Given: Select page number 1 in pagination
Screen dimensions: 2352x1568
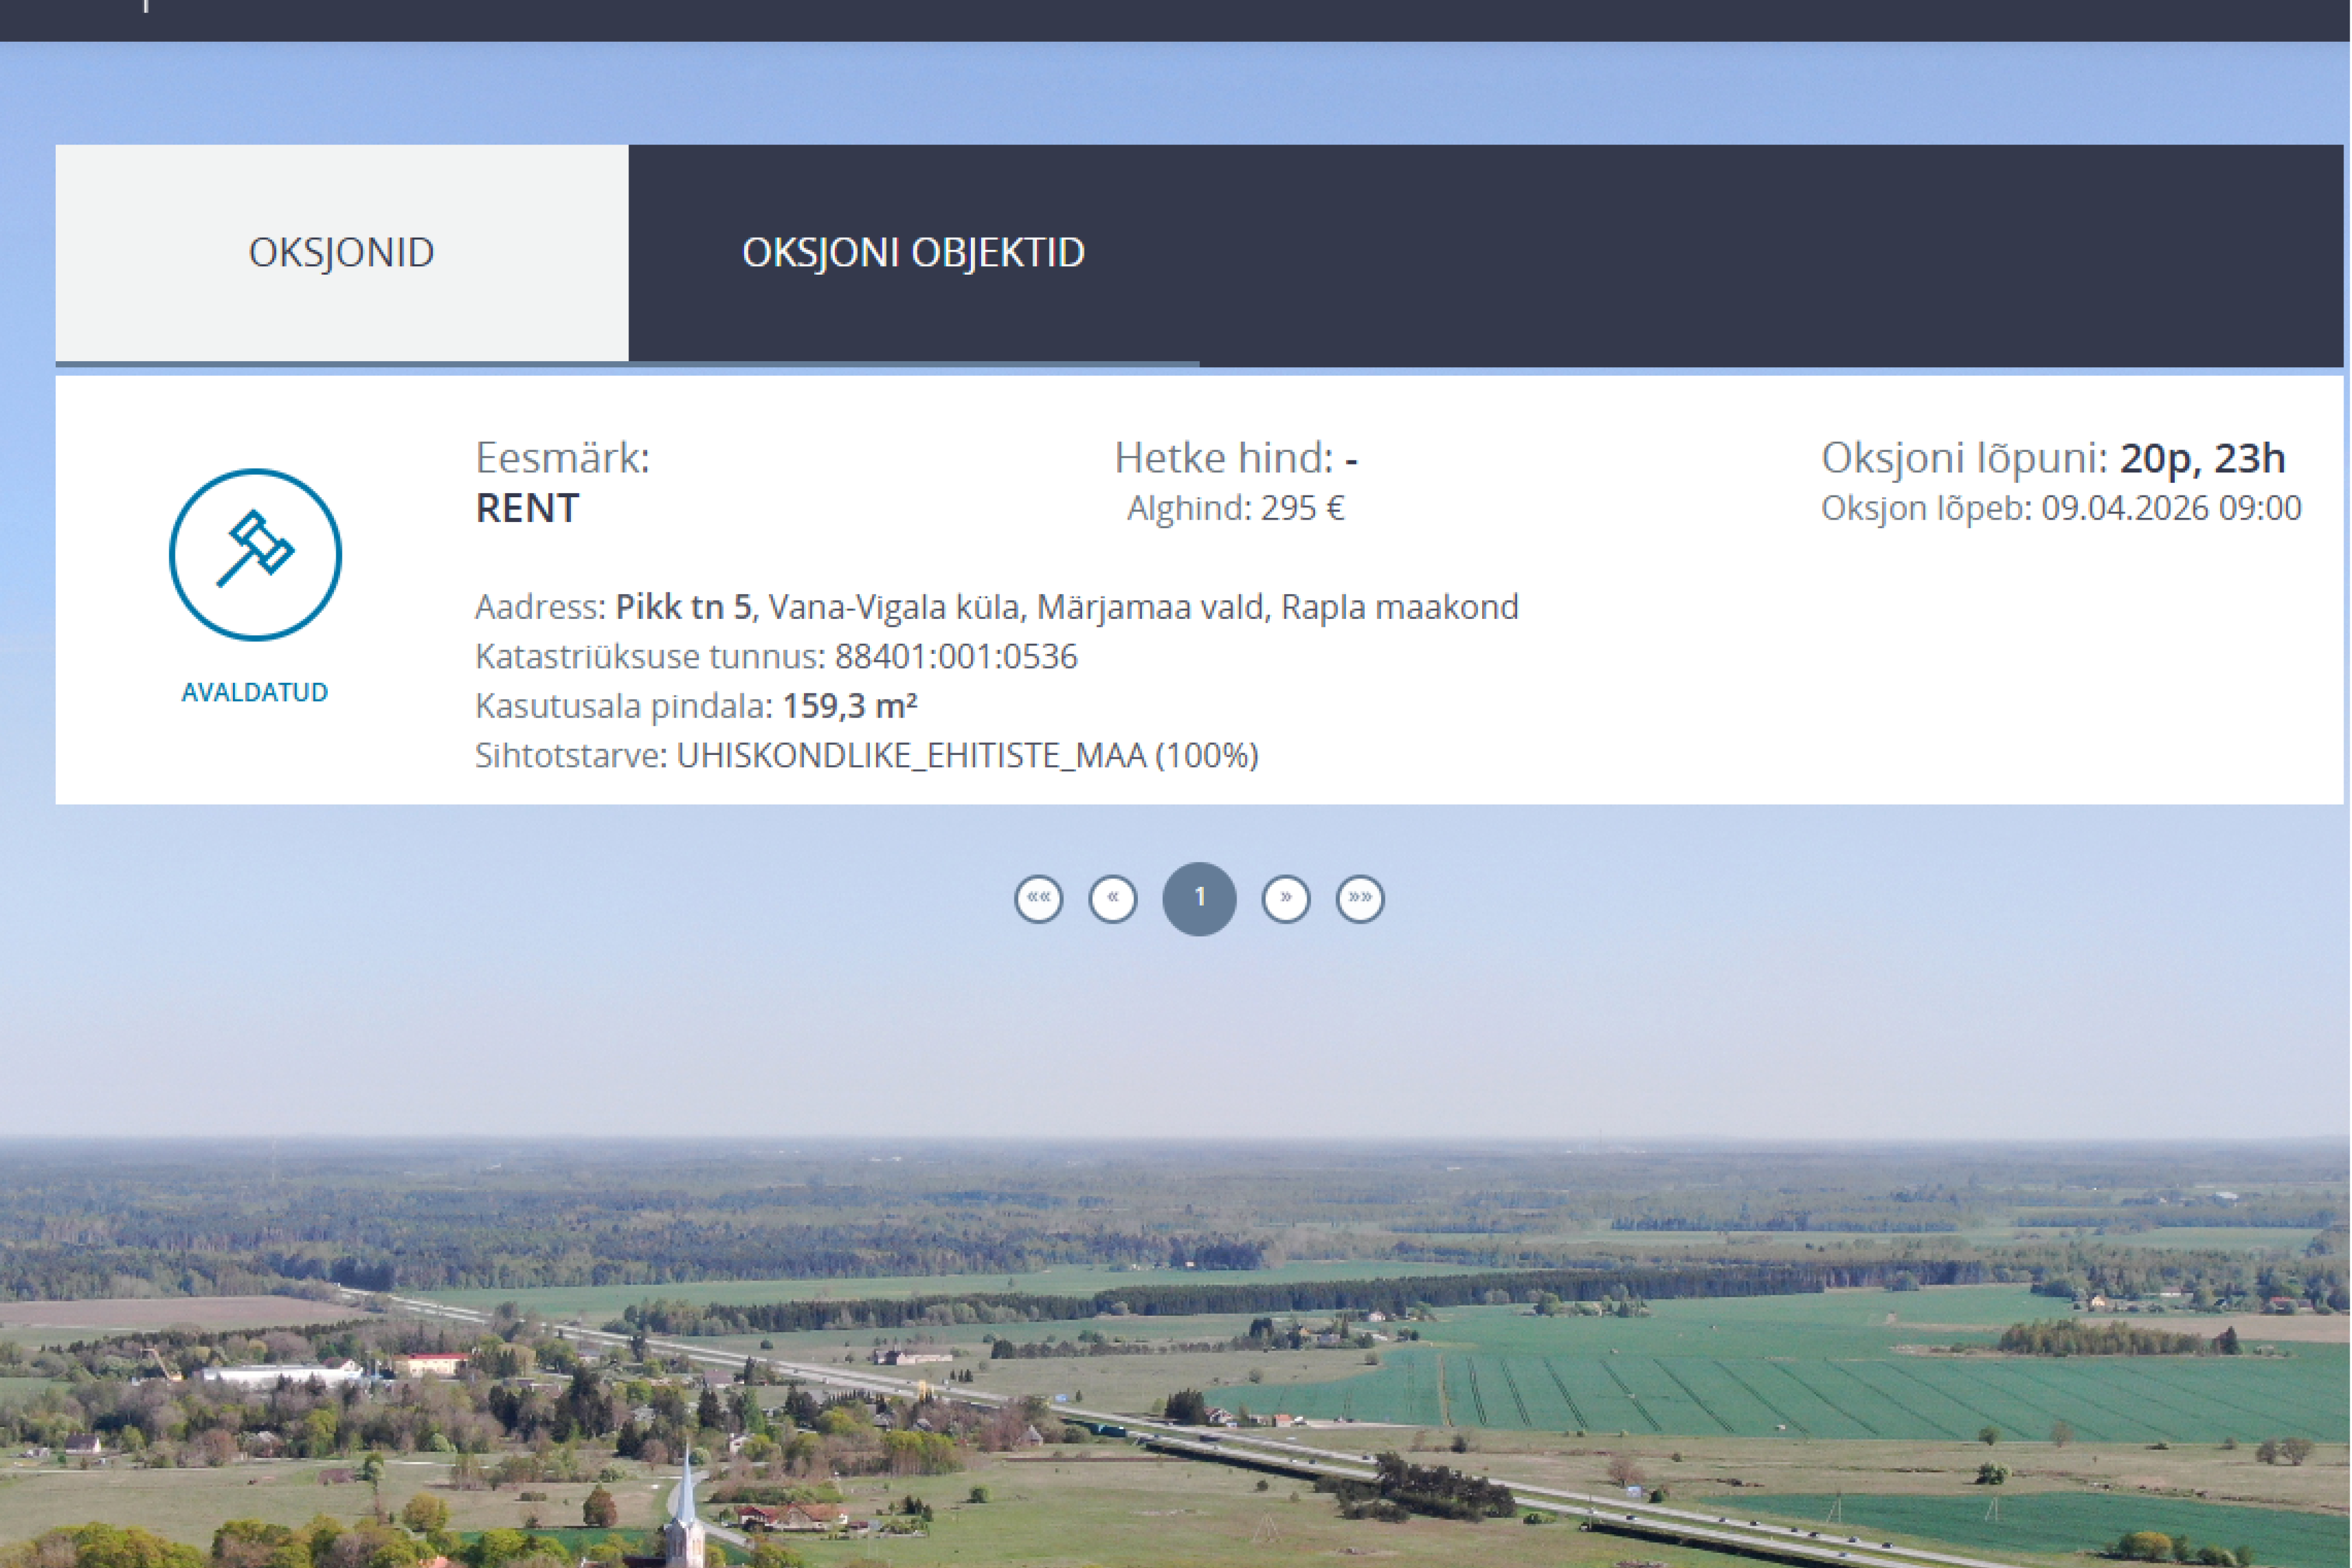Looking at the screenshot, I should (1199, 898).
